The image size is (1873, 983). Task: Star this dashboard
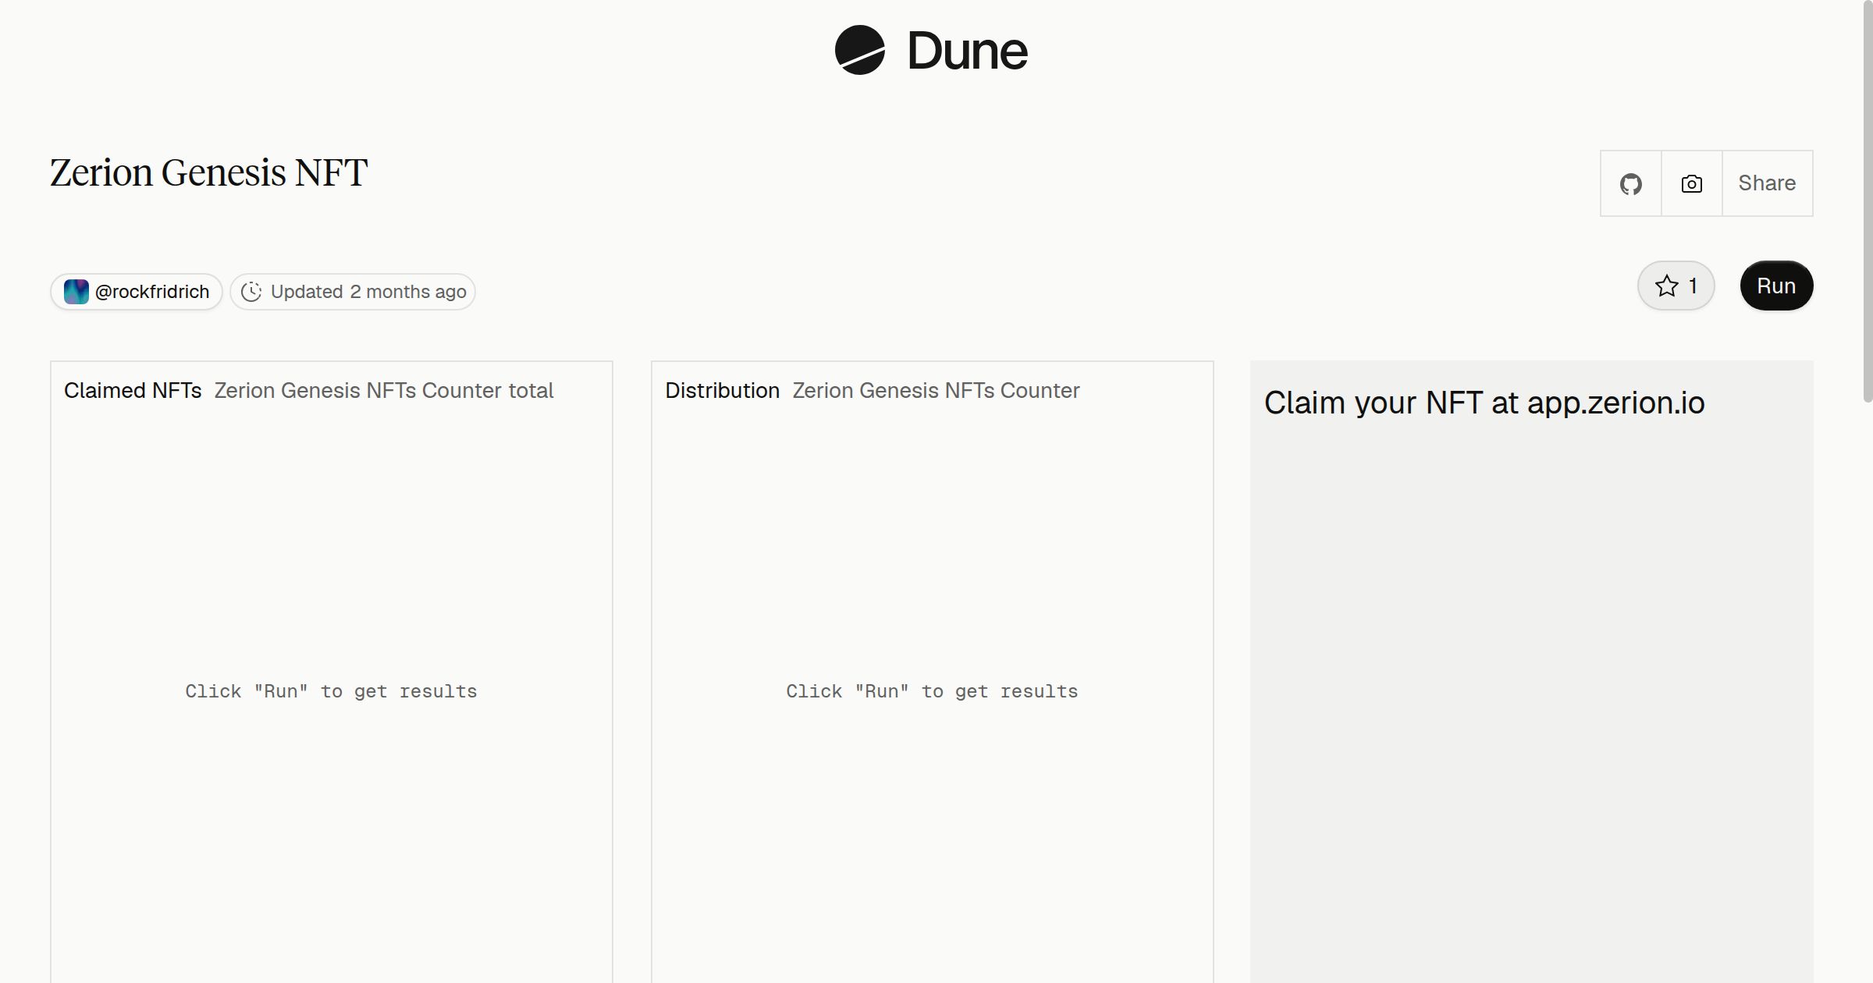(1676, 286)
